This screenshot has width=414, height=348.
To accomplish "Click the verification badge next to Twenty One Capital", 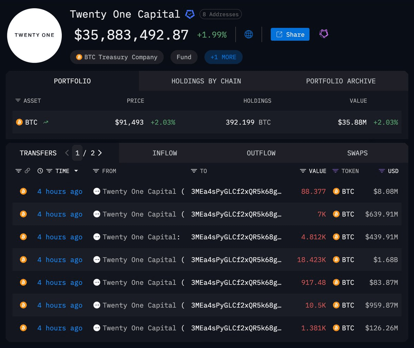I will tap(189, 14).
